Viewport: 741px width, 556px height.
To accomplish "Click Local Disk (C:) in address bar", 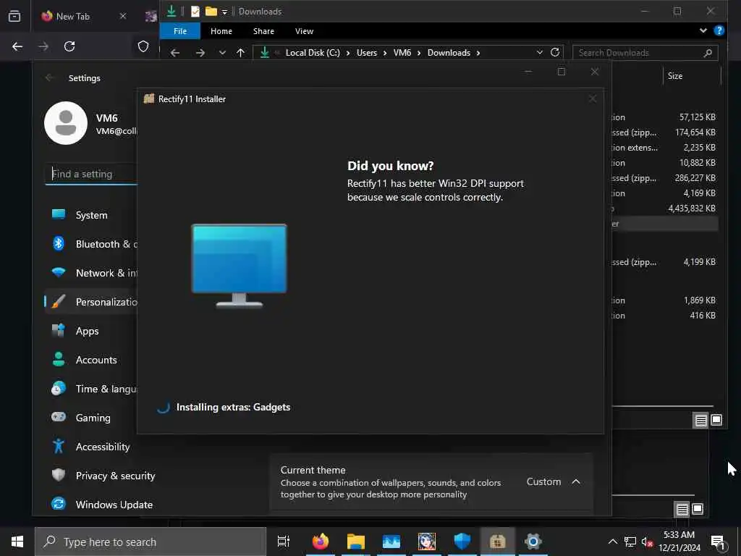I will coord(313,53).
